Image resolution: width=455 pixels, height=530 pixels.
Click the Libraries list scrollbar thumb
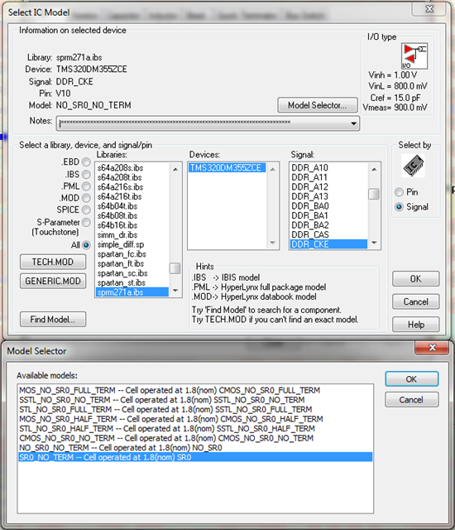pos(175,268)
